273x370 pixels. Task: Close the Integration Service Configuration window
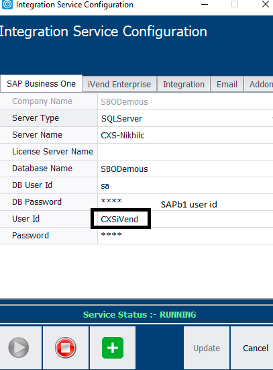coord(266,4)
